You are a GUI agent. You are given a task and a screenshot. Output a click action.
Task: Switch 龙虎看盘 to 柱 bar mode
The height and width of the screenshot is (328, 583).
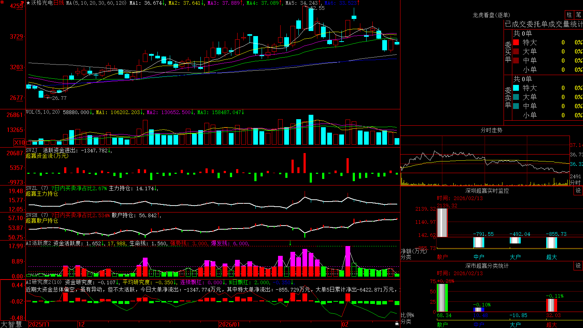(569, 15)
